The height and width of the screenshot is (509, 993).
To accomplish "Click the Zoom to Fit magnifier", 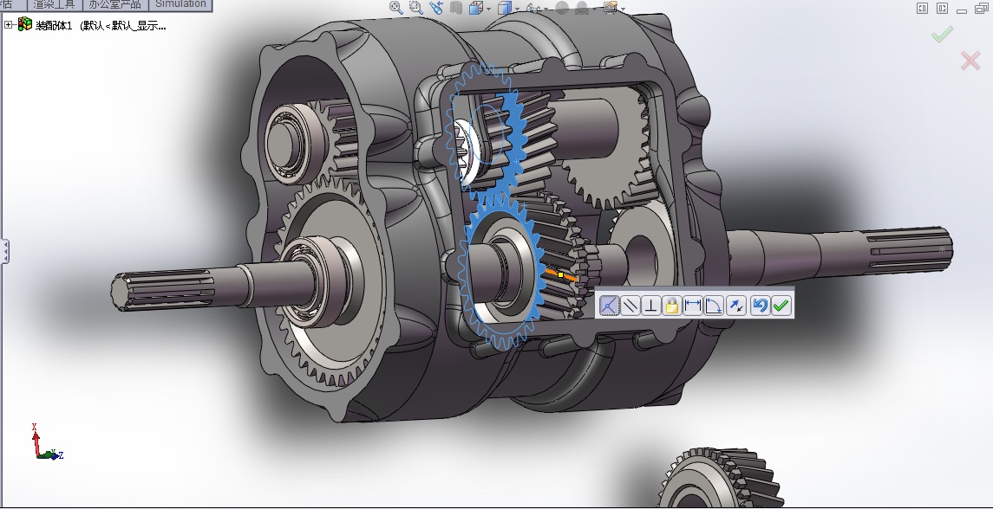I will (396, 8).
